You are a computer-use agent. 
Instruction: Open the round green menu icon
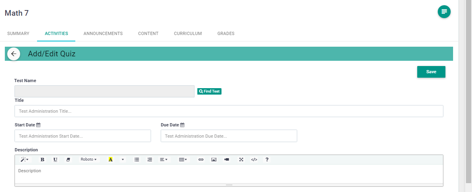444,12
